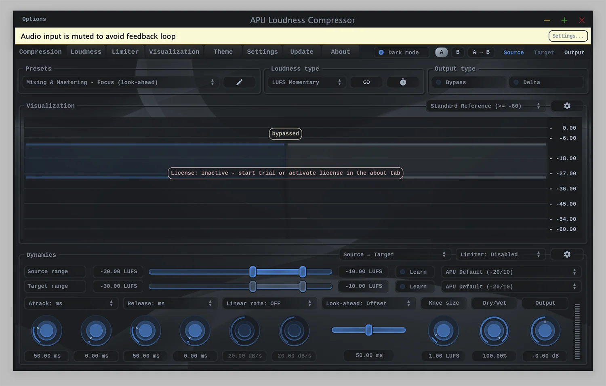The width and height of the screenshot is (606, 386).
Task: Open the Standard Reference dropdown
Action: tap(486, 106)
